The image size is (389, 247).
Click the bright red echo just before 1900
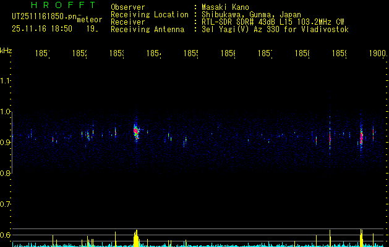361,137
